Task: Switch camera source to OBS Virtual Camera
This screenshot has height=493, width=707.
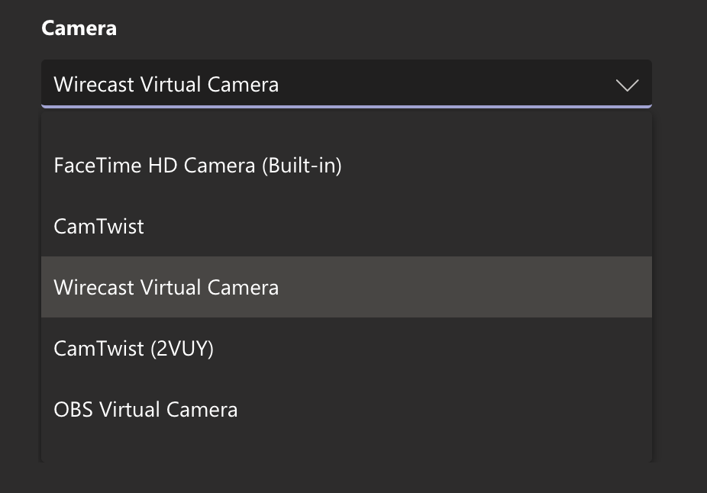Action: click(146, 409)
